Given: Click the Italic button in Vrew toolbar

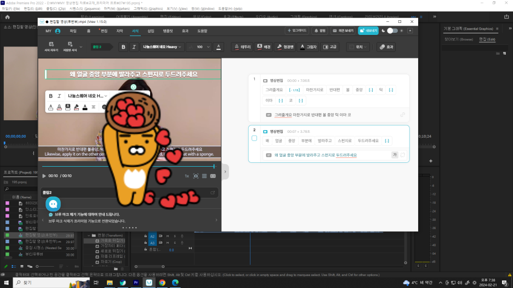Looking at the screenshot, I should [134, 47].
